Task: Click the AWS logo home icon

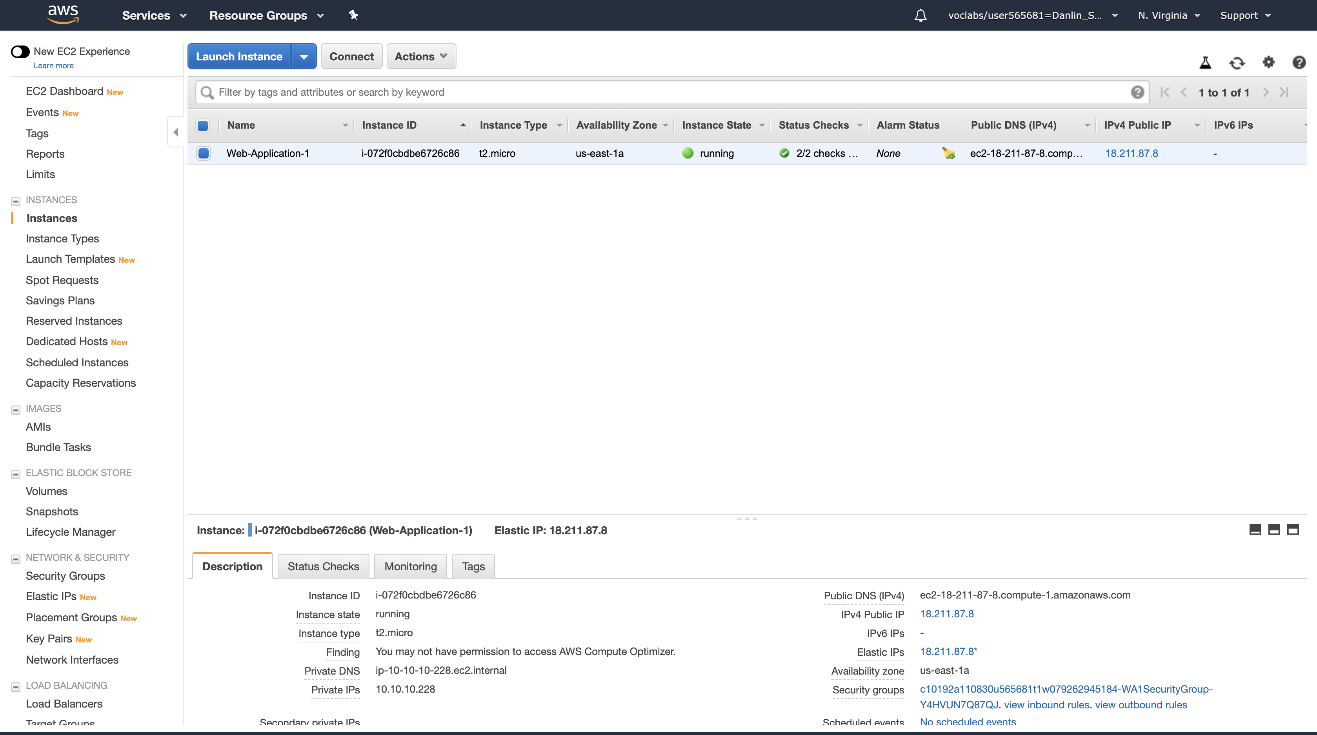Action: click(63, 14)
